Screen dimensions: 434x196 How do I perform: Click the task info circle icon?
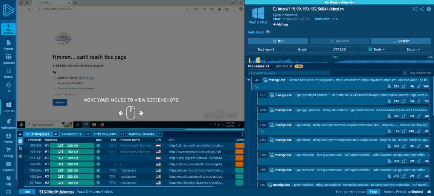click(415, 9)
